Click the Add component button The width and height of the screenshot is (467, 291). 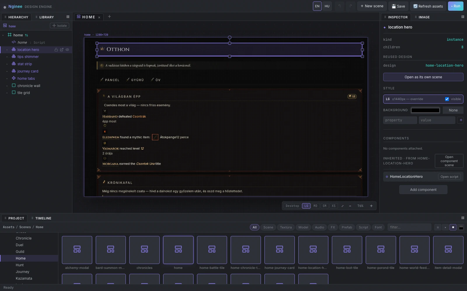(423, 190)
